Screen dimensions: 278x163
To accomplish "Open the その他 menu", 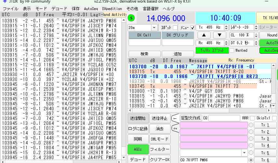I will (132, 9).
